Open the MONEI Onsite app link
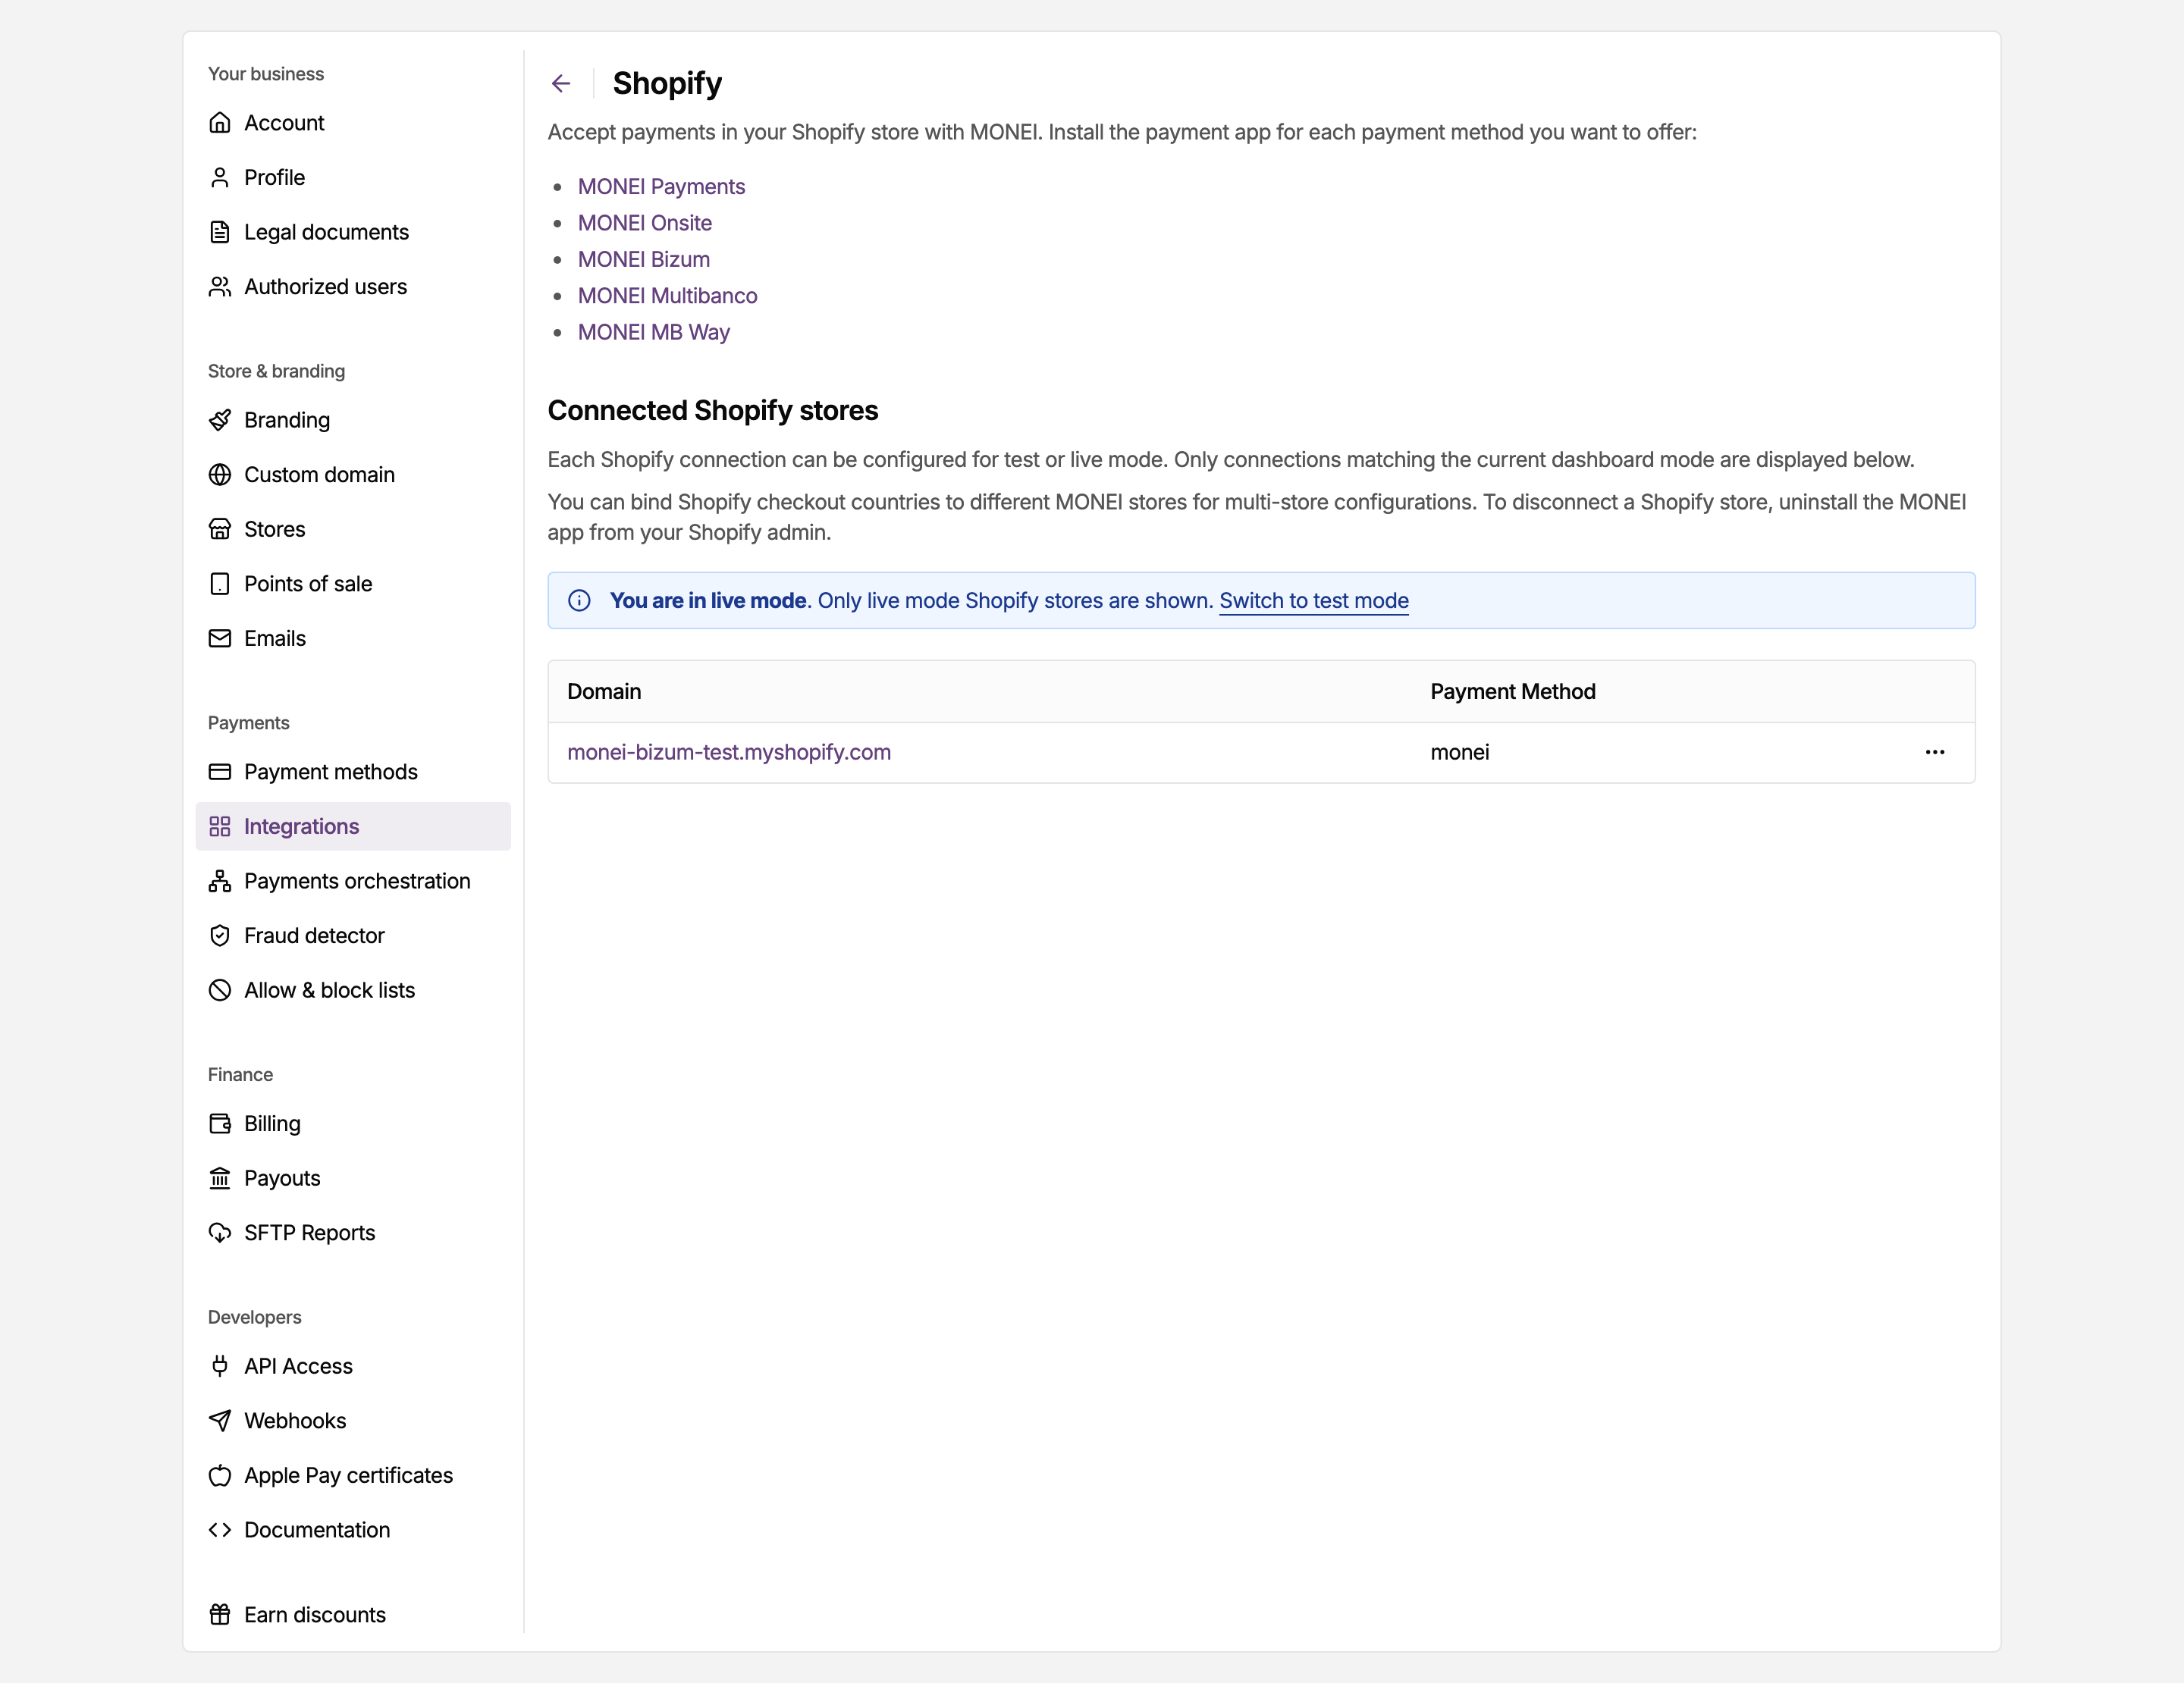 tap(645, 223)
